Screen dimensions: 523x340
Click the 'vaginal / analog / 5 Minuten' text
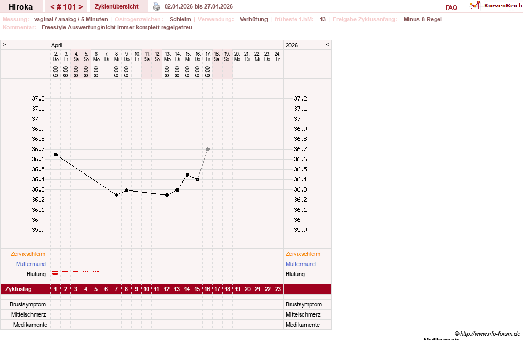[71, 19]
